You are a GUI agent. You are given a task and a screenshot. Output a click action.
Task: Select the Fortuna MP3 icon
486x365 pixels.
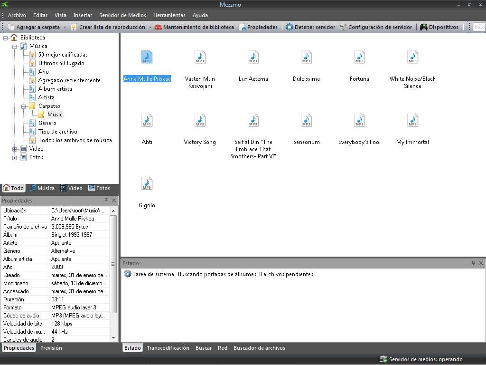359,57
